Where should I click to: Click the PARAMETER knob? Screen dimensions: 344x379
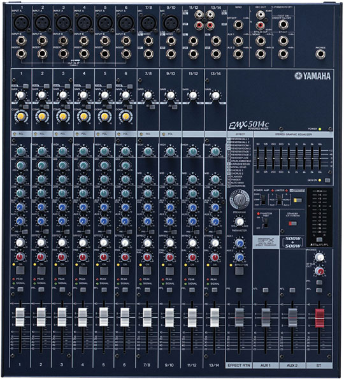240,221
